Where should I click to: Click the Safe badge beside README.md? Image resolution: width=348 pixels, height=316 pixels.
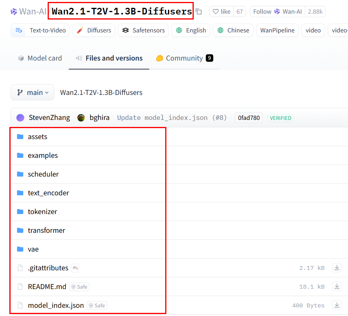tap(79, 287)
